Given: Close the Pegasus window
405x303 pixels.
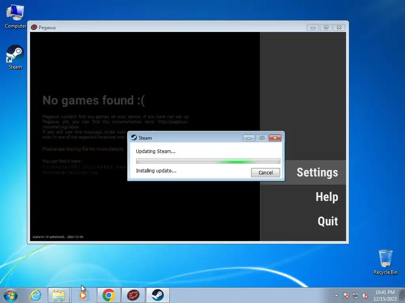Looking at the screenshot, I should click(x=339, y=28).
